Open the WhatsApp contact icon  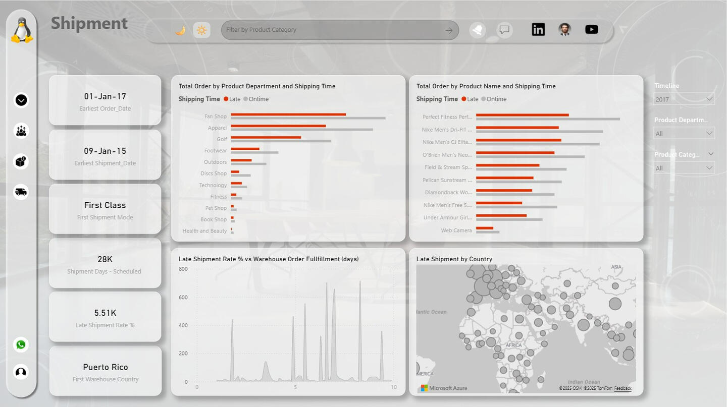pyautogui.click(x=21, y=344)
